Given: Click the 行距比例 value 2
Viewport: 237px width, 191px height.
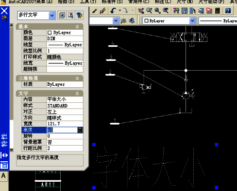Looking at the screenshot, I should pos(65,148).
